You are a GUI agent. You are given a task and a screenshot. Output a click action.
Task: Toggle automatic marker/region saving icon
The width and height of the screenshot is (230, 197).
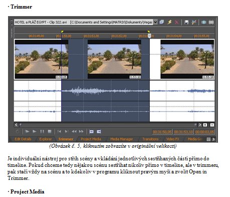tap(194, 22)
